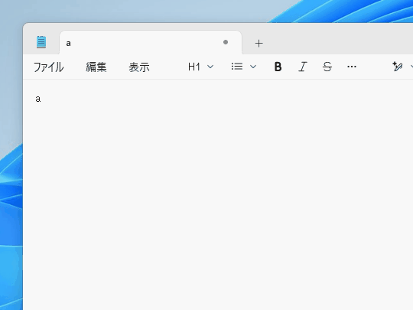The image size is (413, 310).
Task: Toggle italic formatting
Action: click(303, 67)
